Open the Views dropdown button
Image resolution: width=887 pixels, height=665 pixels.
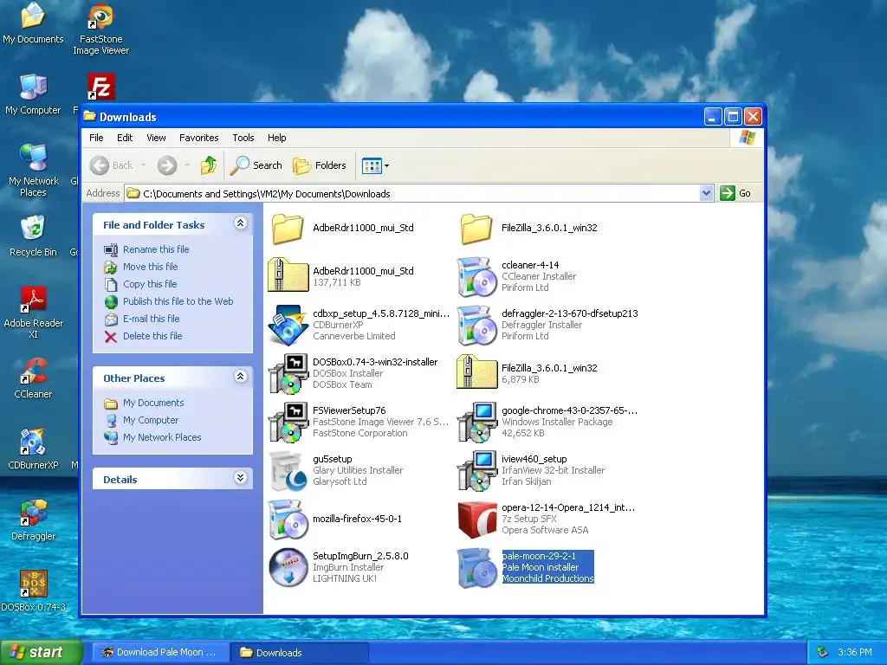[375, 165]
